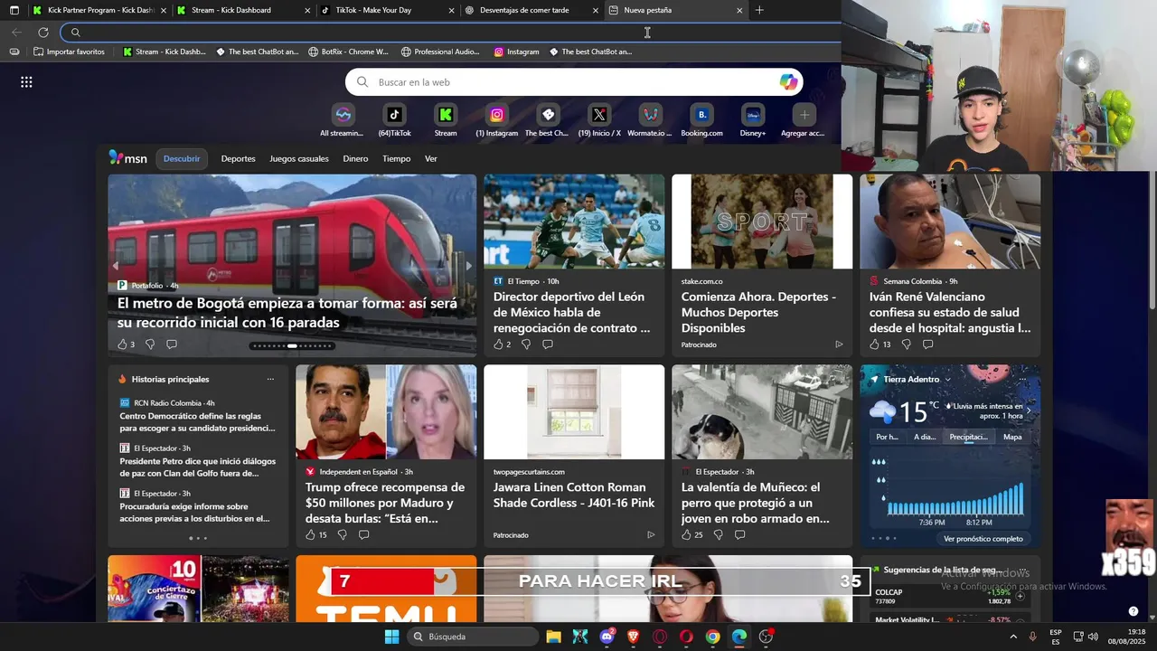Viewport: 1157px width, 651px height.
Task: Open the Professional Audio bookmark
Action: (x=440, y=52)
